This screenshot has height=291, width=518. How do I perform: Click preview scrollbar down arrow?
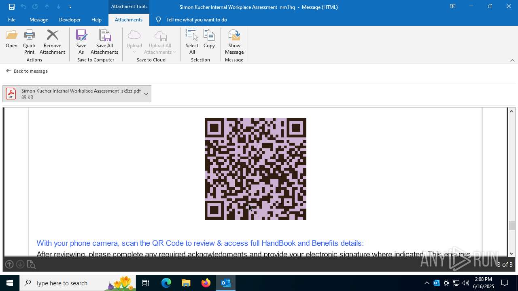point(512,253)
